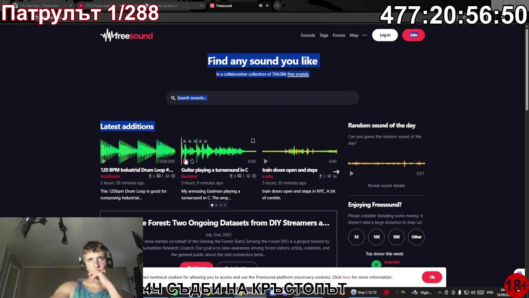The height and width of the screenshot is (298, 529).
Task: Open top donor bran44n profile
Action: pos(392,262)
